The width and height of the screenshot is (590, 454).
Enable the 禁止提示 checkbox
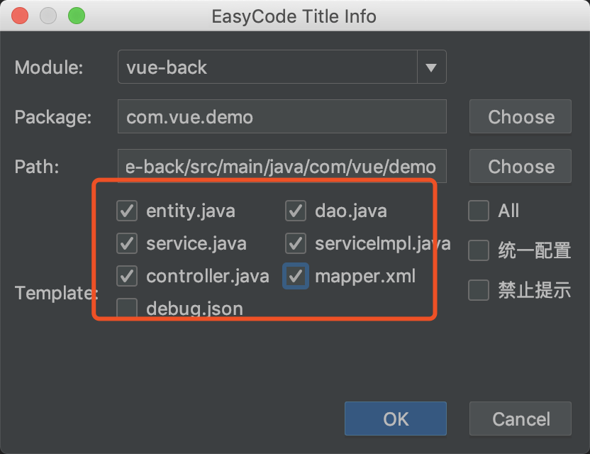[479, 290]
